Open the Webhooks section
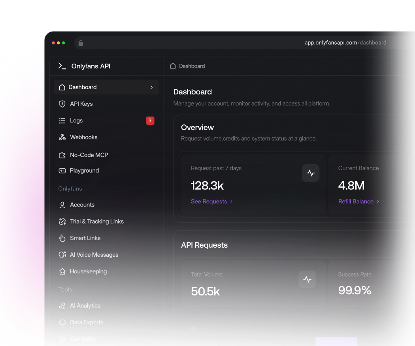The width and height of the screenshot is (415, 346). pyautogui.click(x=84, y=137)
